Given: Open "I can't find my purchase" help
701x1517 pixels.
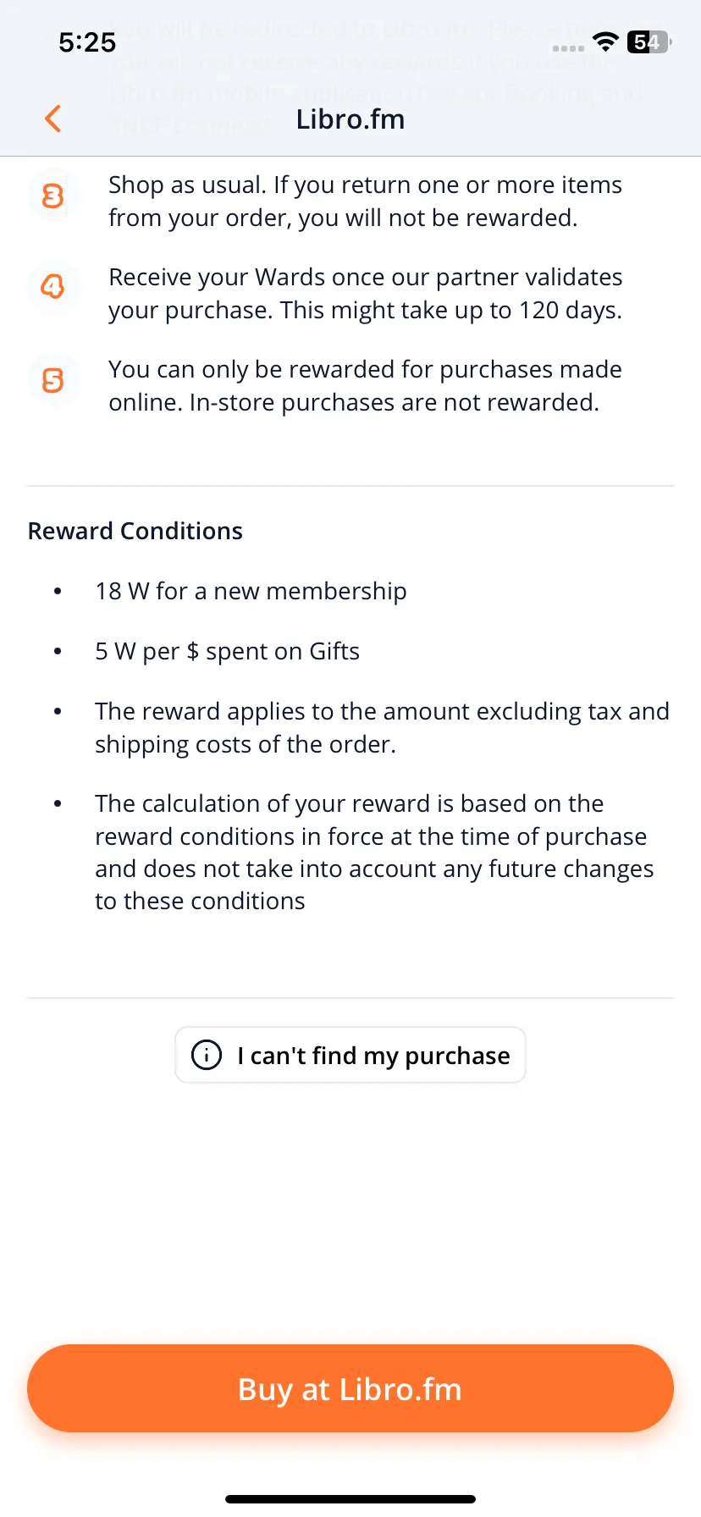Looking at the screenshot, I should (x=350, y=1055).
